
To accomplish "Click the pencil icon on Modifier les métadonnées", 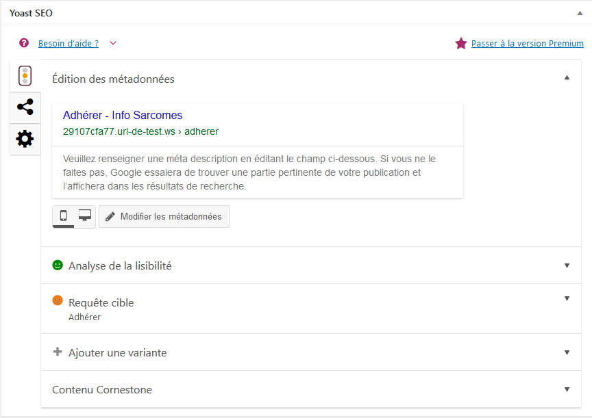I will tap(110, 216).
